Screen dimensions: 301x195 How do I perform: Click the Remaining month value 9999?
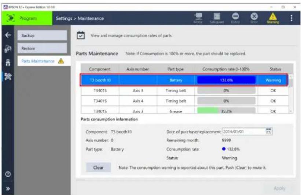(226, 140)
